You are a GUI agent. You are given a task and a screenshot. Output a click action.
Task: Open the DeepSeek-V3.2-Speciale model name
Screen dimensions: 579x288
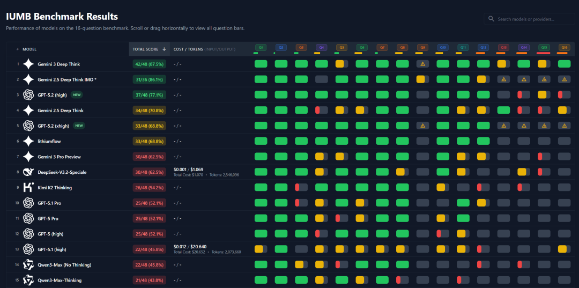point(62,173)
